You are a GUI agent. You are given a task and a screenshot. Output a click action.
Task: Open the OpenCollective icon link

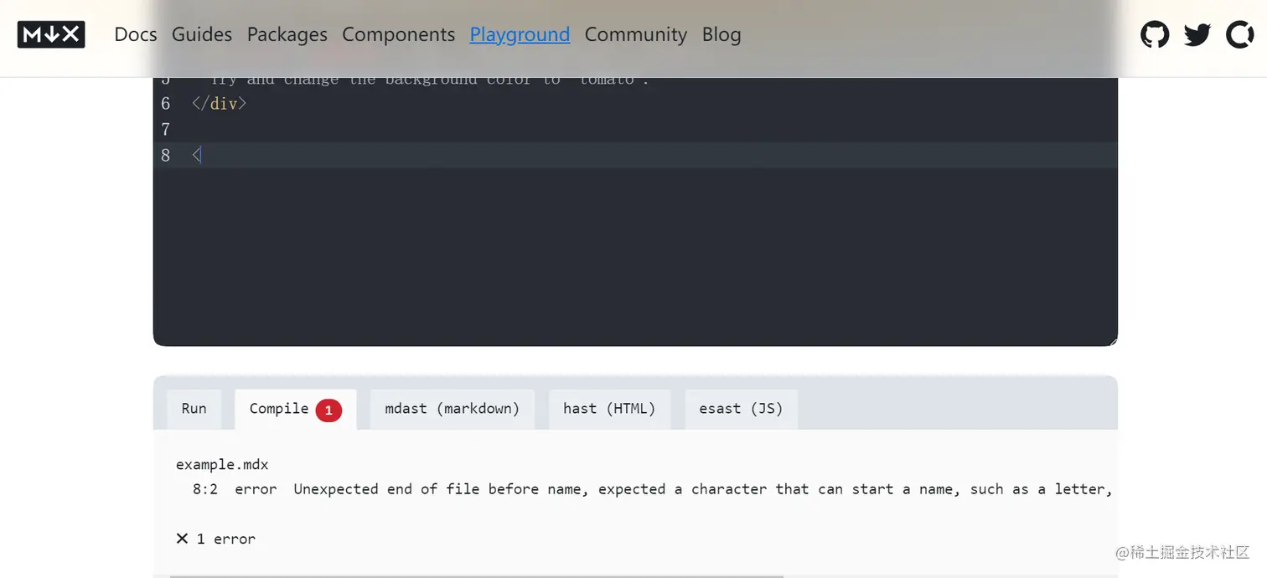(1240, 34)
